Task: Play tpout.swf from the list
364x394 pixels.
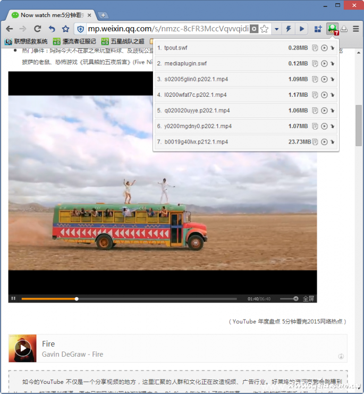Action: coord(324,48)
